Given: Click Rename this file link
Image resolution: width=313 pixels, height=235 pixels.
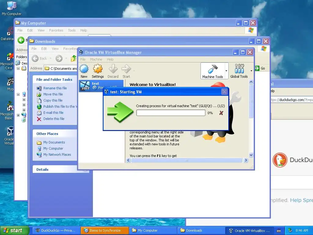Looking at the screenshot, I should (55, 88).
